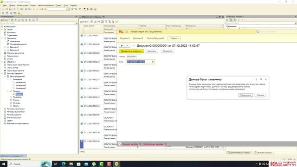Click the pencil Edit icon in the Configuration panel
297x167 pixels.
tap(15, 20)
